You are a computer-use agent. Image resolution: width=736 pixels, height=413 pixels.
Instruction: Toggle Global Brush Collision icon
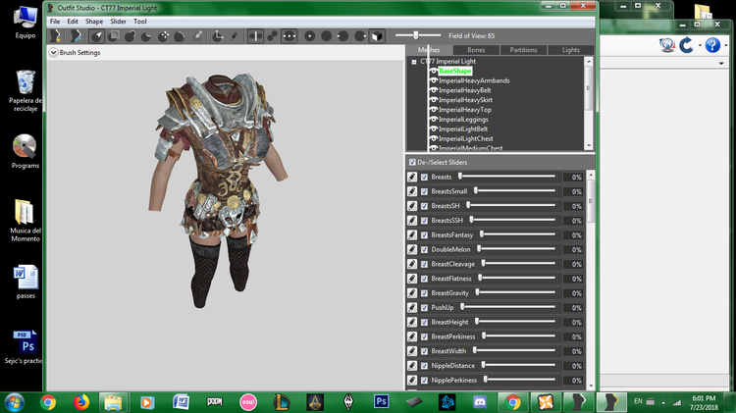pos(289,36)
